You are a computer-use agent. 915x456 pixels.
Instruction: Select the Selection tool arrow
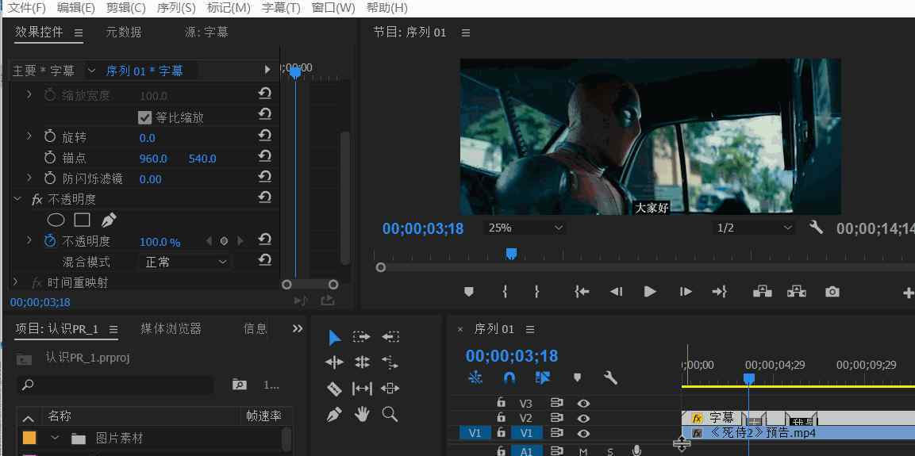click(334, 337)
